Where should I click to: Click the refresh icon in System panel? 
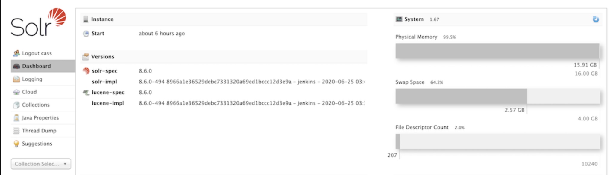pyautogui.click(x=596, y=19)
